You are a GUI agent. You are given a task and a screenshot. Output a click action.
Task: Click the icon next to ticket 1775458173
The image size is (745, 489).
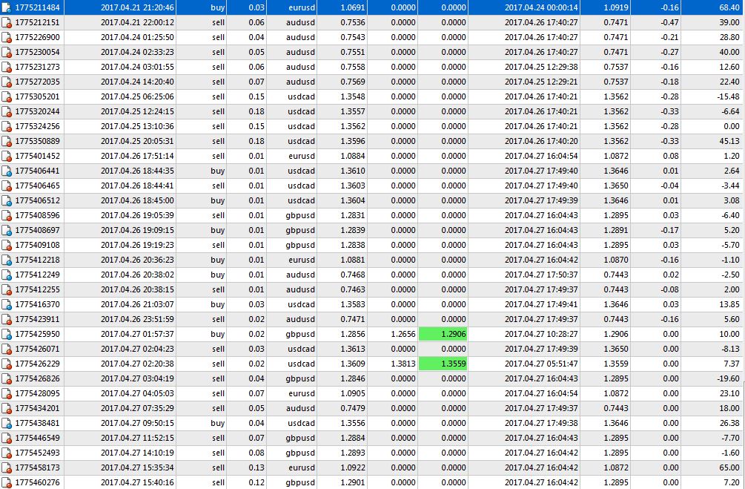pyautogui.click(x=7, y=467)
